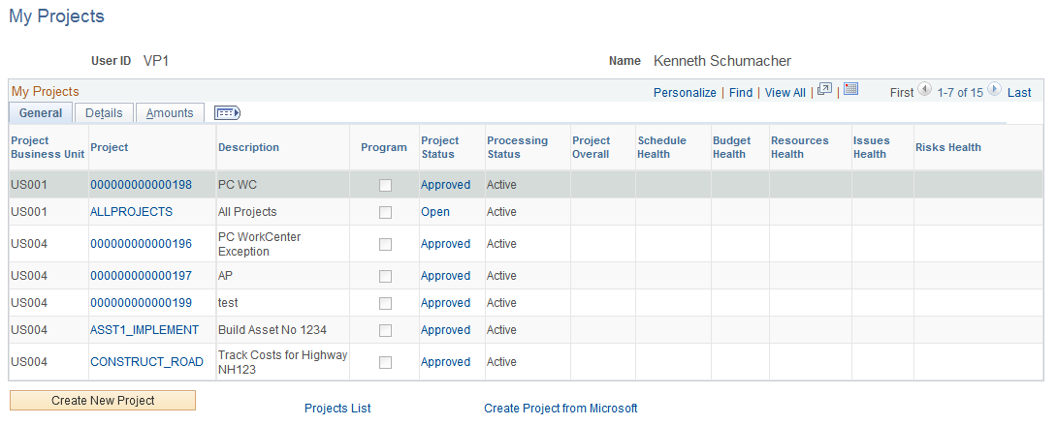Open grid in new window icon
Screen dimensions: 1057x425
tap(825, 90)
